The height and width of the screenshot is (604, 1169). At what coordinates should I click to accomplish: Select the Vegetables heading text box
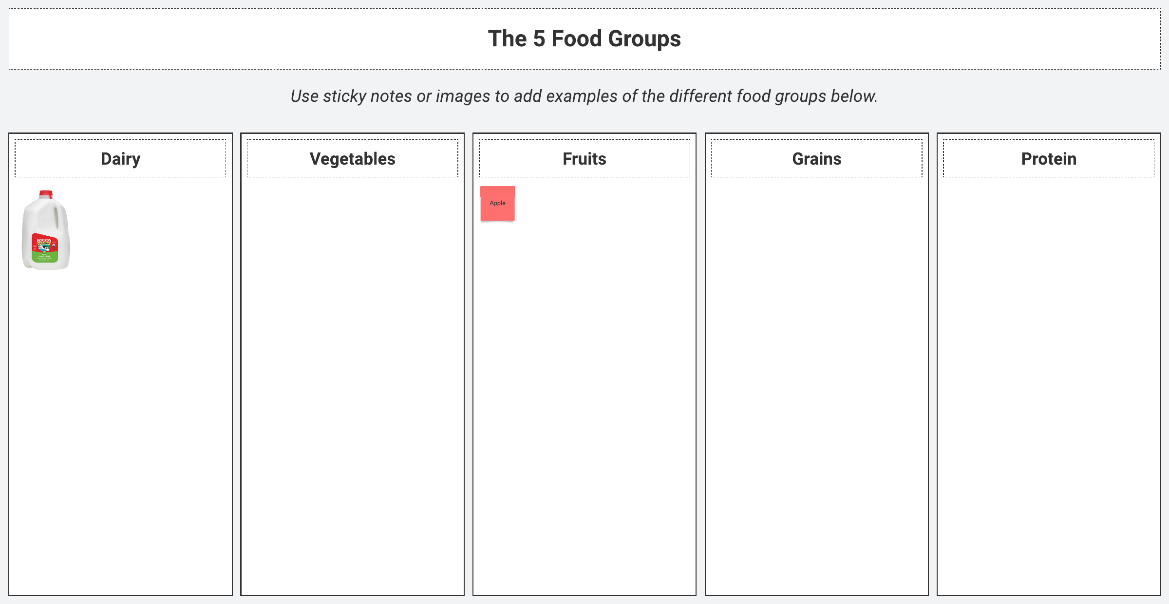[x=352, y=159]
